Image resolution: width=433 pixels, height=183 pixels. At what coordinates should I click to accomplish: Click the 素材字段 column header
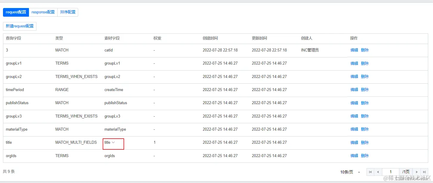click(112, 38)
